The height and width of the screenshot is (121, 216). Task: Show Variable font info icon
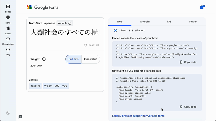click(x=70, y=23)
